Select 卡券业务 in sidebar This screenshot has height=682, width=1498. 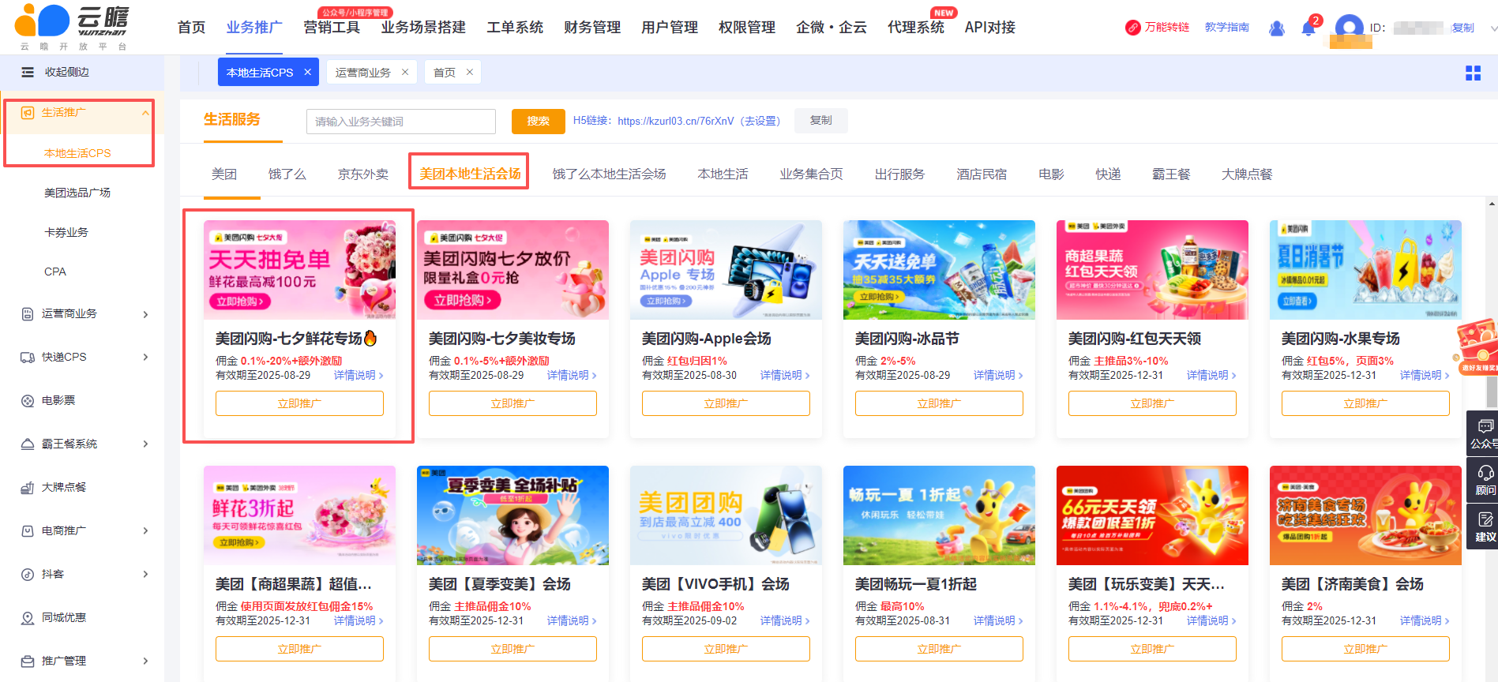pos(66,232)
